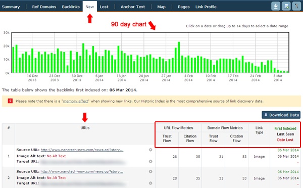The image size is (303, 188).
Task: Select the New tab
Action: (x=90, y=7)
